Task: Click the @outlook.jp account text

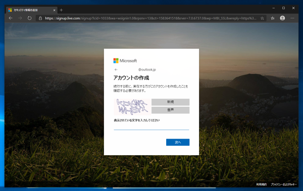Action: coord(147,70)
